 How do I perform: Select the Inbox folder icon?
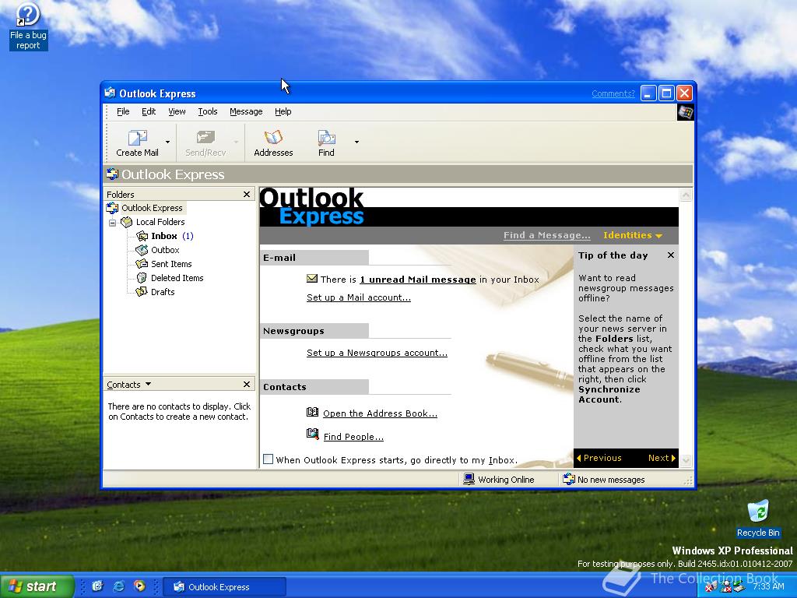[x=142, y=236]
